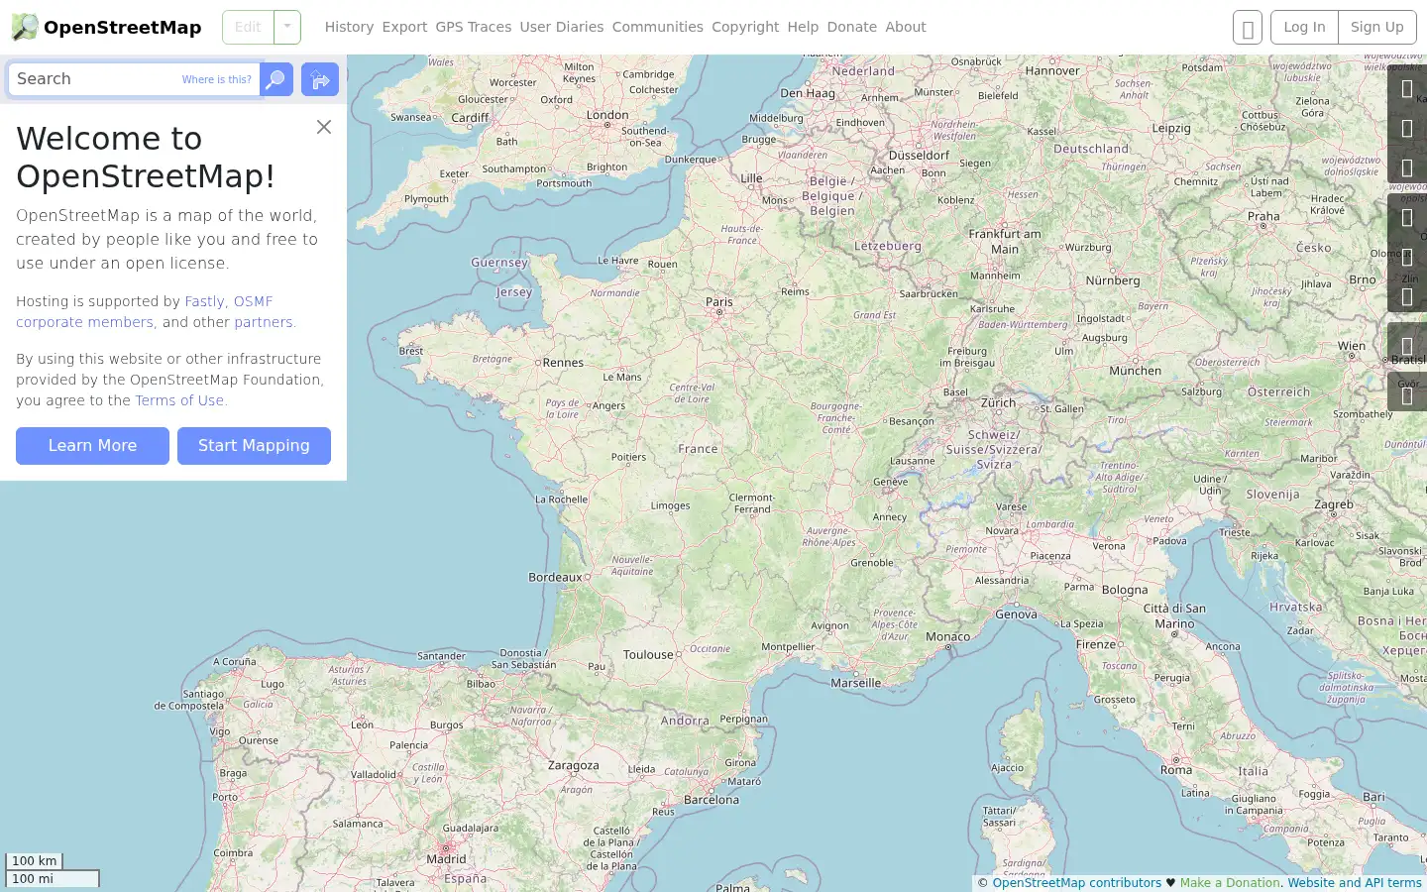
Task: Open the Copyright page
Action: click(x=745, y=27)
